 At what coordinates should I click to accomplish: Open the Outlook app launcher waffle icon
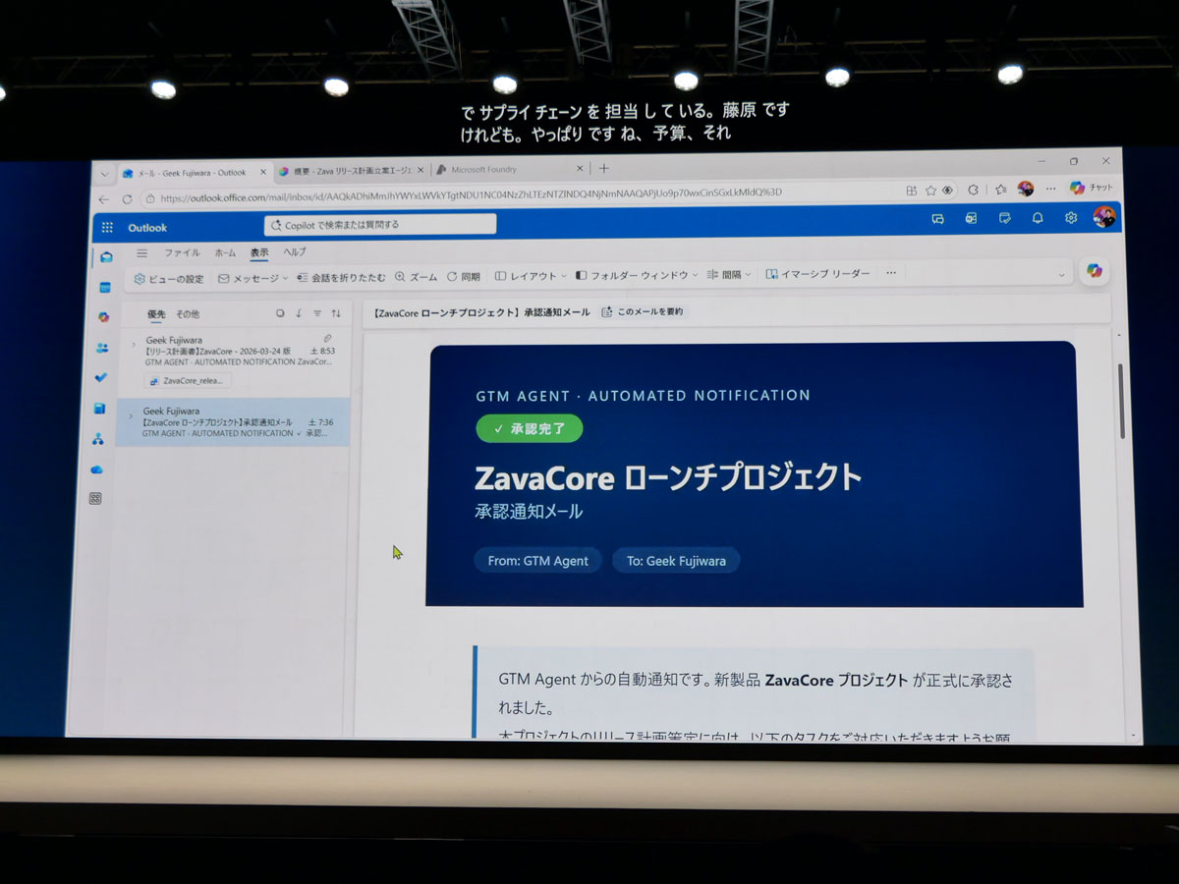(x=107, y=228)
